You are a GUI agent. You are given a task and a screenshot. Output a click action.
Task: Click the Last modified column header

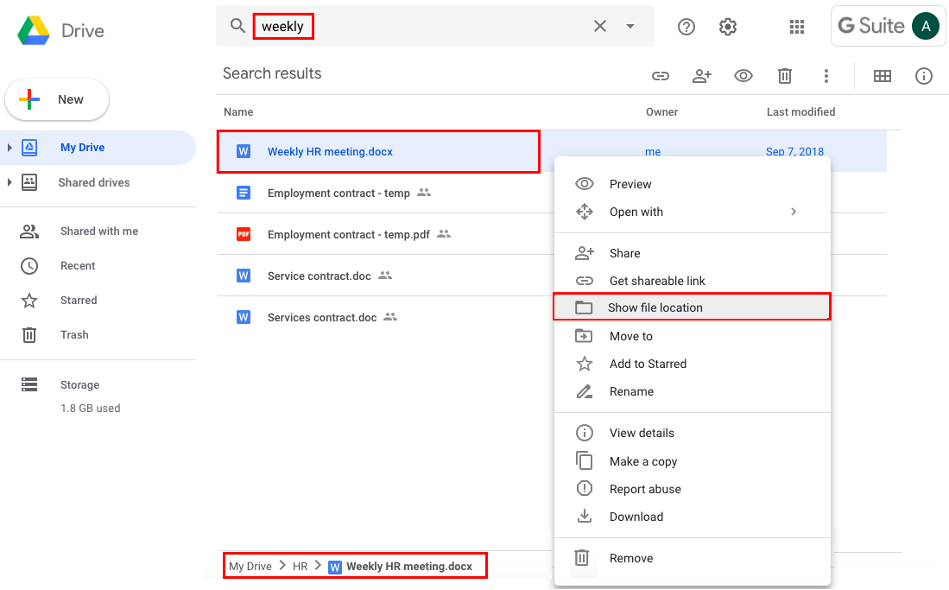point(800,112)
